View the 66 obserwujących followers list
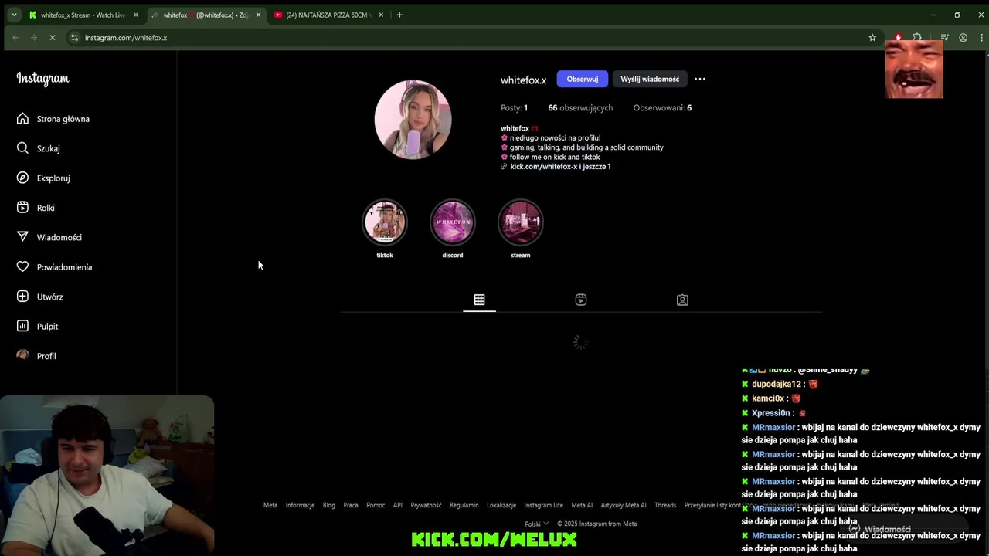989x556 pixels. pos(580,108)
